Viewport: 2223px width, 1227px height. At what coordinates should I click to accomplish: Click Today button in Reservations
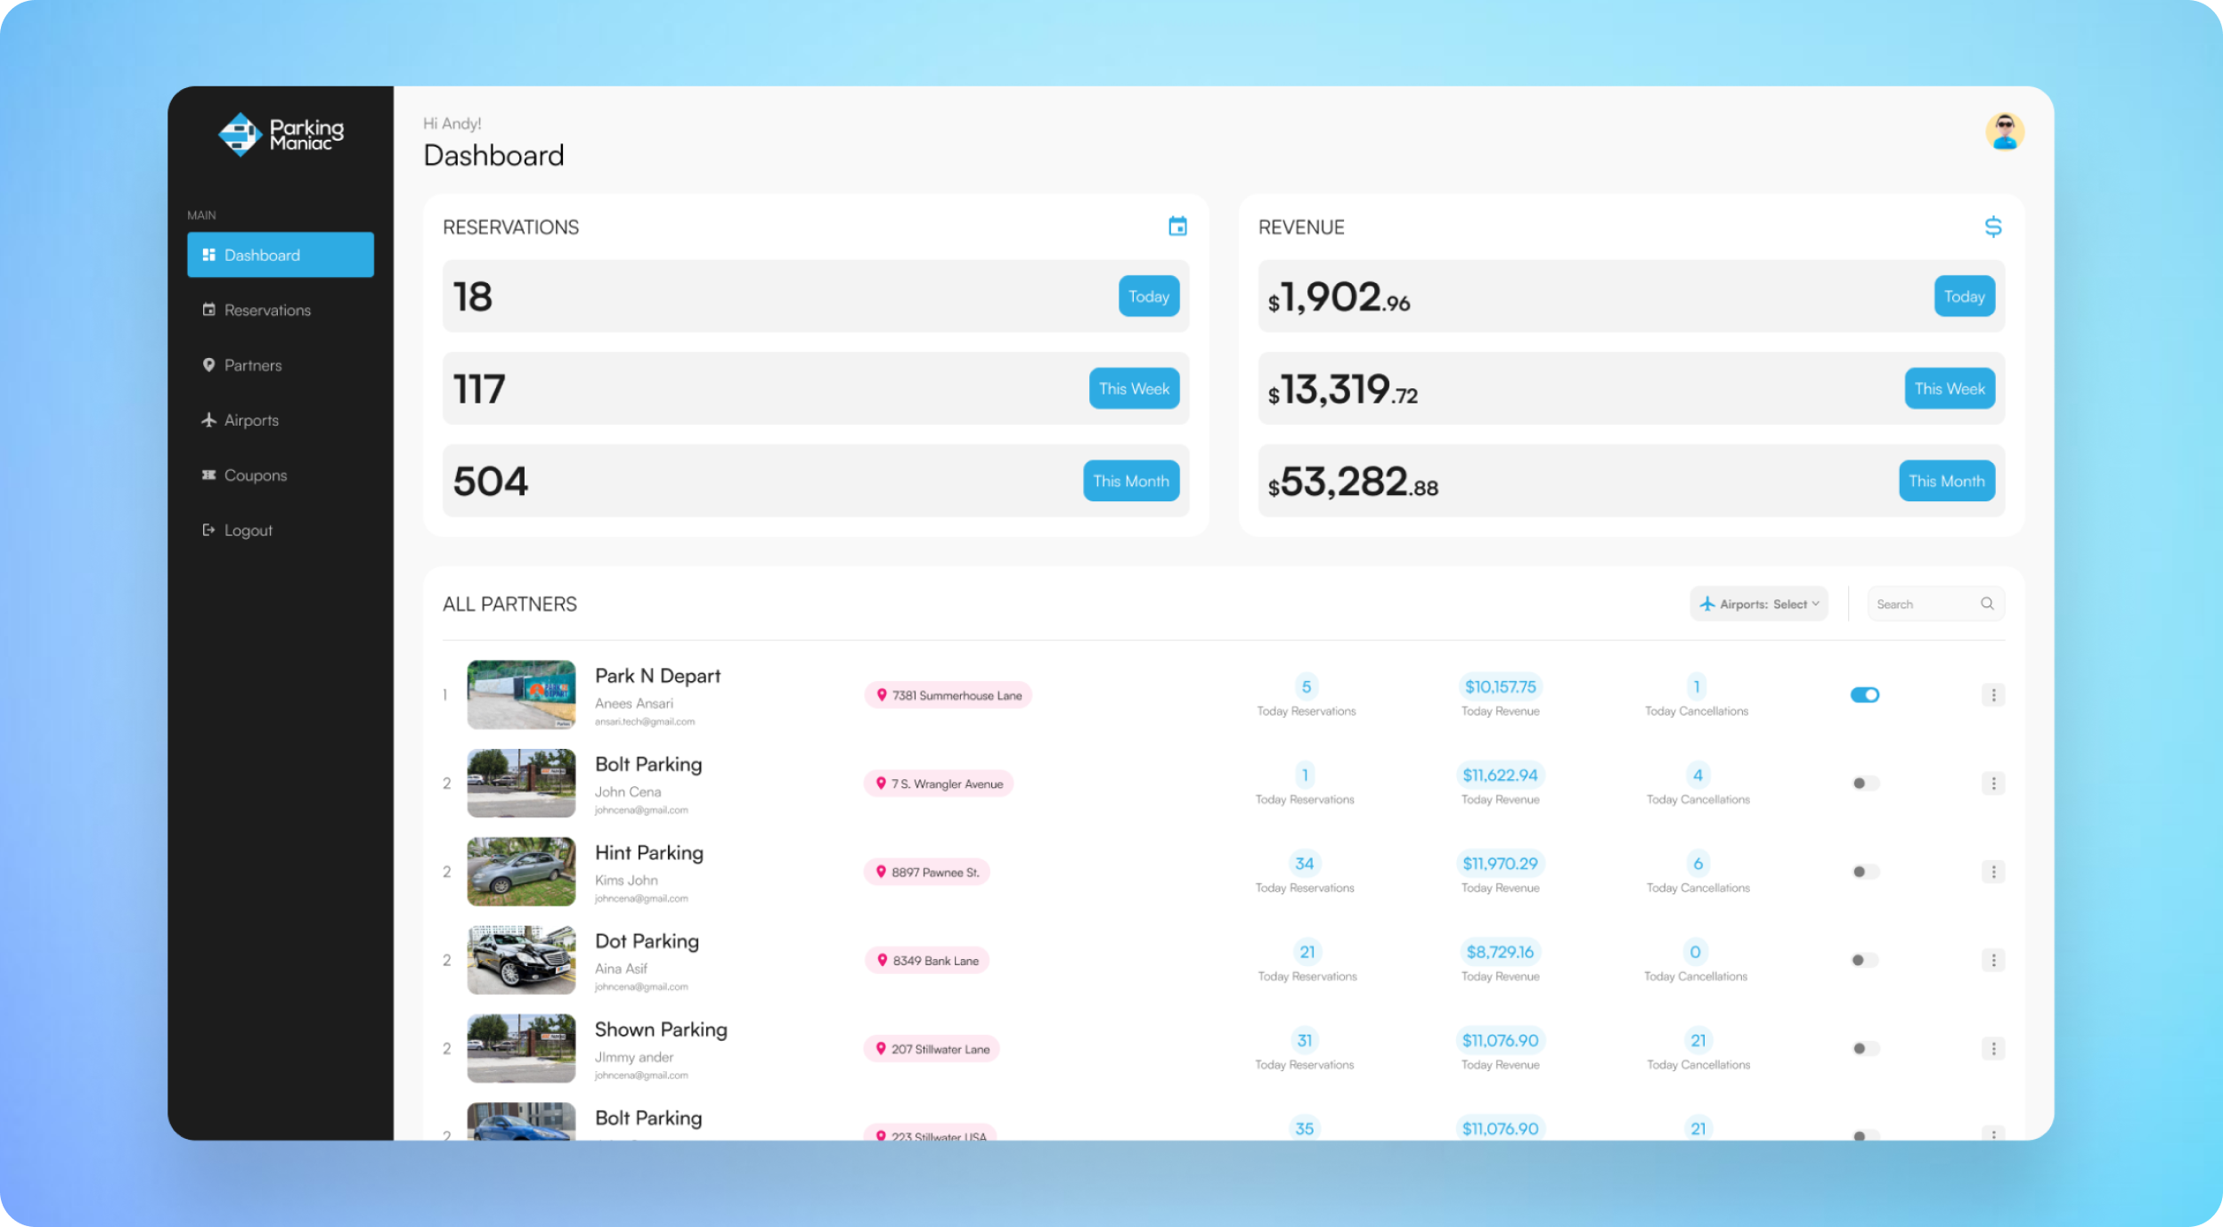click(x=1149, y=297)
